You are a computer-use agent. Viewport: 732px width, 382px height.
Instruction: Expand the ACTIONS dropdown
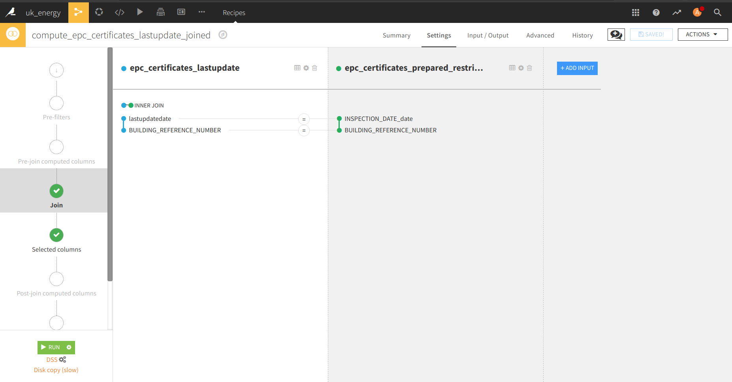click(702, 34)
